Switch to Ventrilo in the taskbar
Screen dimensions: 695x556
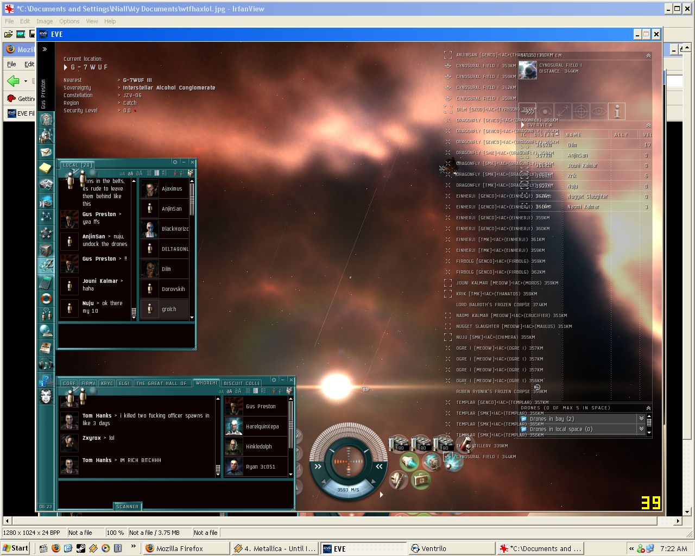(x=451, y=548)
